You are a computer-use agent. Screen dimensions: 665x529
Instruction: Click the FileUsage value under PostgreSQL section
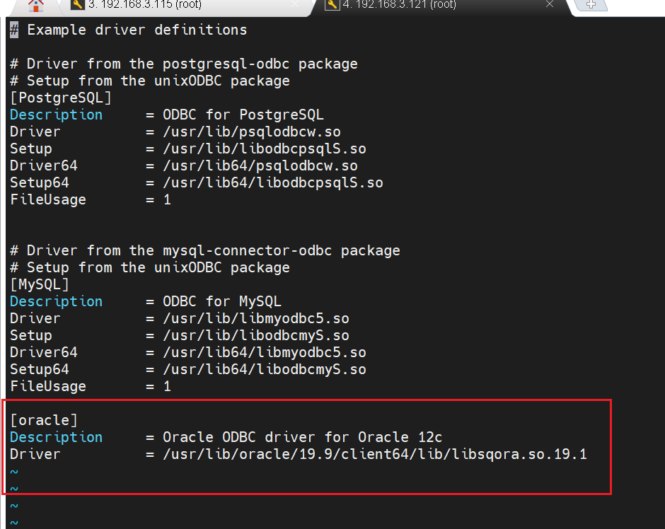[167, 199]
